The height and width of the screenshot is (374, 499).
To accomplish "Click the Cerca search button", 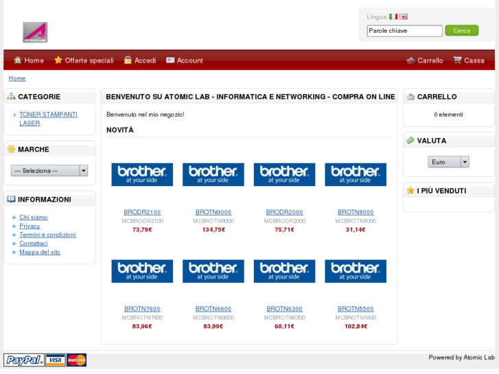I will click(462, 31).
